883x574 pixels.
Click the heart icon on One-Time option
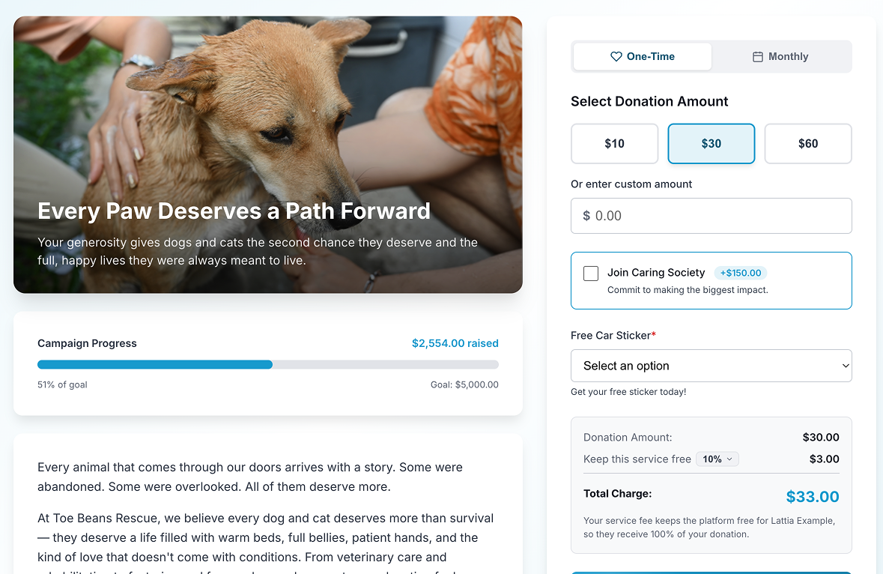[616, 56]
